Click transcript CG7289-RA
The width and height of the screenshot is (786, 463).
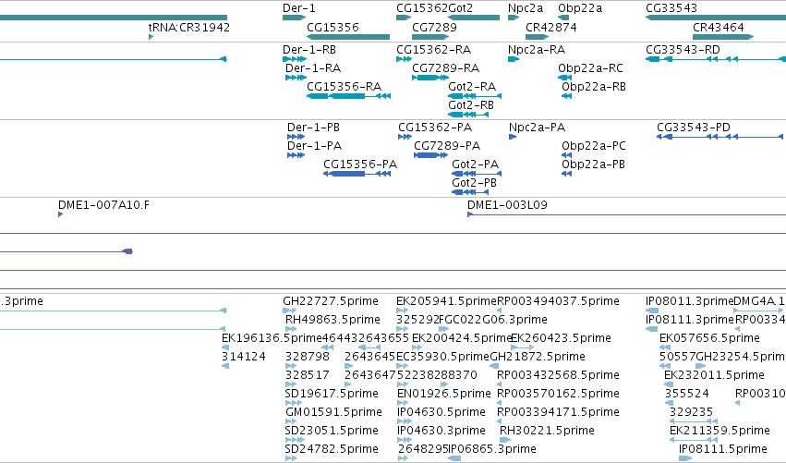point(445,68)
